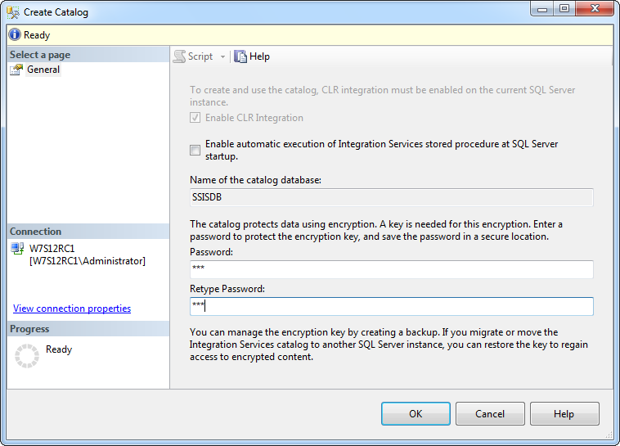The width and height of the screenshot is (620, 446).
Task: Focus the Password input field
Action: point(391,269)
